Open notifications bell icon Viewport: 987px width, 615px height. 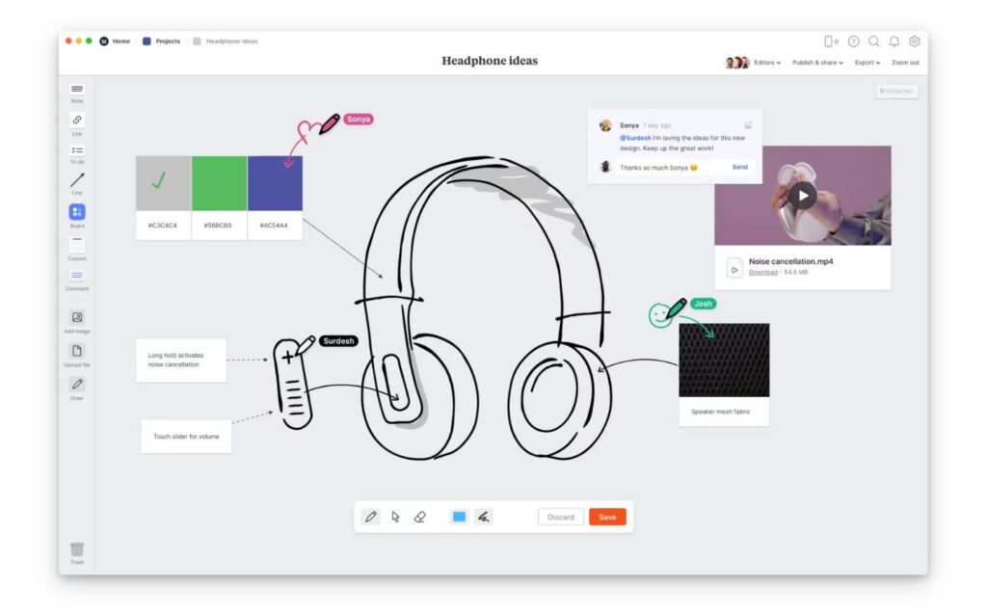pyautogui.click(x=894, y=40)
